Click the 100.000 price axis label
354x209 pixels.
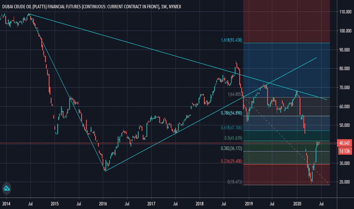click(345, 31)
